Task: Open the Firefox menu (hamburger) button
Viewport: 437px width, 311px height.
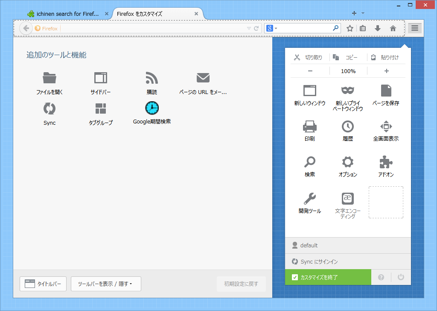Action: (414, 28)
